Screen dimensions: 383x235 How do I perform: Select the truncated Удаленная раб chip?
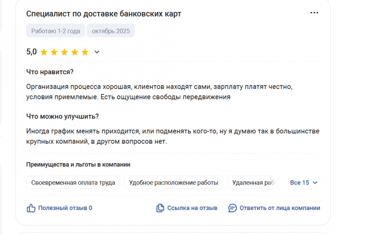[x=253, y=183]
